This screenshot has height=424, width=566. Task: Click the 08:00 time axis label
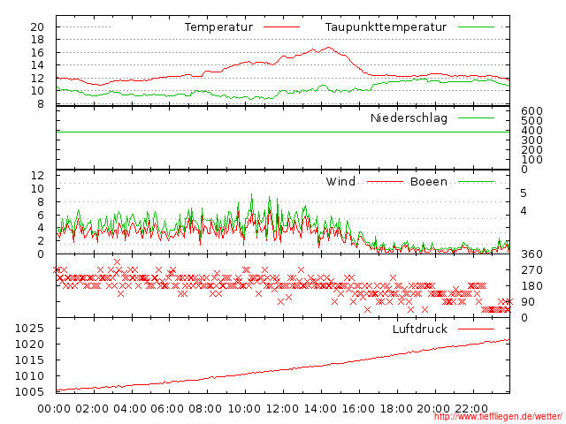tap(205, 409)
